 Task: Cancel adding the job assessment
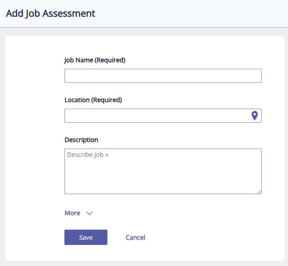[135, 238]
